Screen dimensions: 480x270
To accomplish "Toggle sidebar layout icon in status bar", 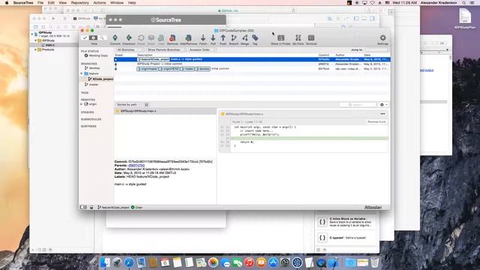I will point(83,207).
